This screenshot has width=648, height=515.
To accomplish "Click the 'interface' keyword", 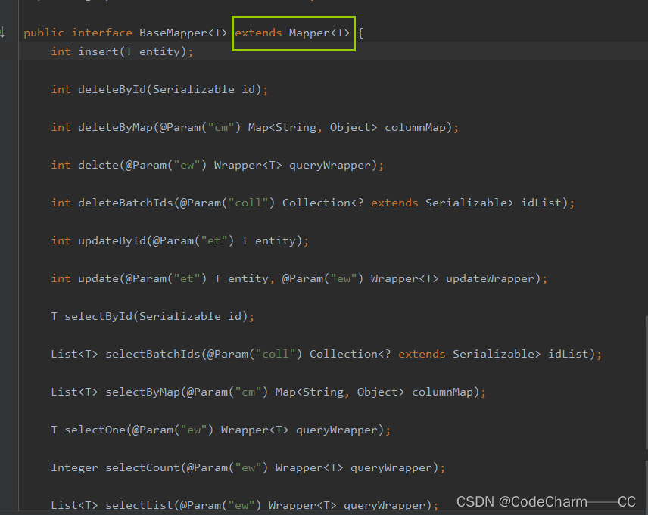I will [x=101, y=33].
